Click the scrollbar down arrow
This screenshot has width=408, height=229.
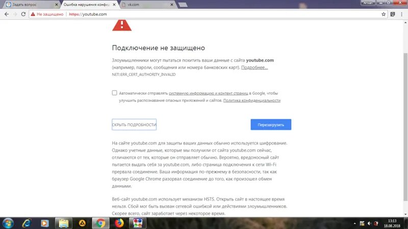tap(405, 214)
